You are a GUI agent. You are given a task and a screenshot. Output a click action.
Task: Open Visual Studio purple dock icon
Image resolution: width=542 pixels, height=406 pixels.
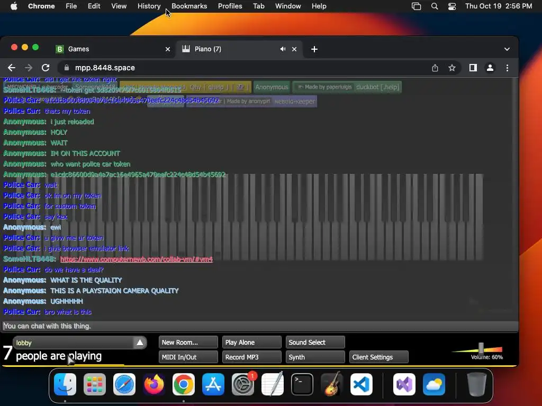(404, 384)
